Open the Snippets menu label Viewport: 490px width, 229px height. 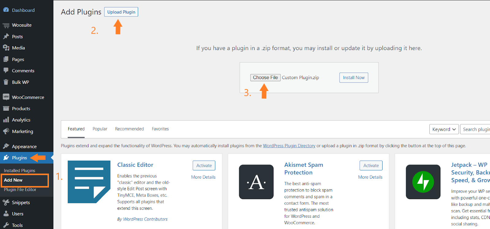point(21,202)
